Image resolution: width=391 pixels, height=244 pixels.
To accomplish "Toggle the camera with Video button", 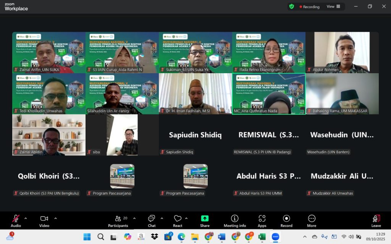I will [x=44, y=221].
